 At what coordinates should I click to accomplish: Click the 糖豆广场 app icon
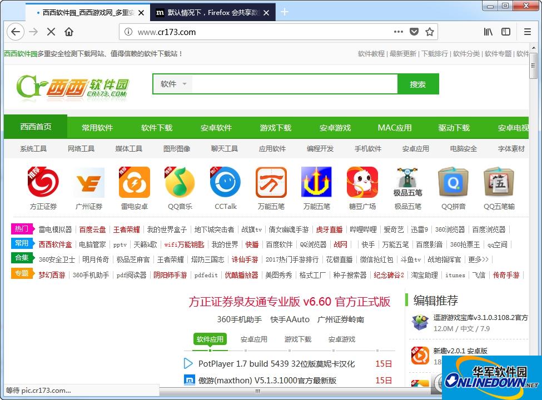(362, 182)
